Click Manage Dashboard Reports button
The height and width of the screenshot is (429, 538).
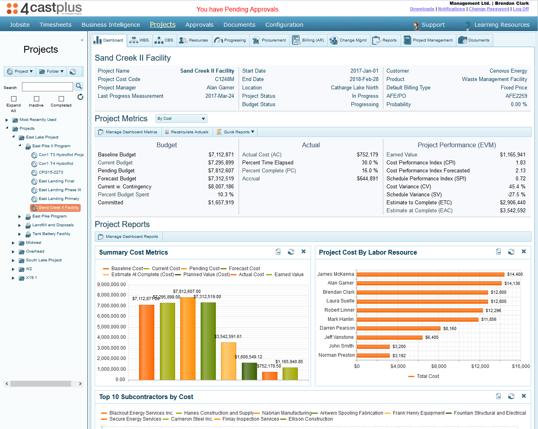128,237
